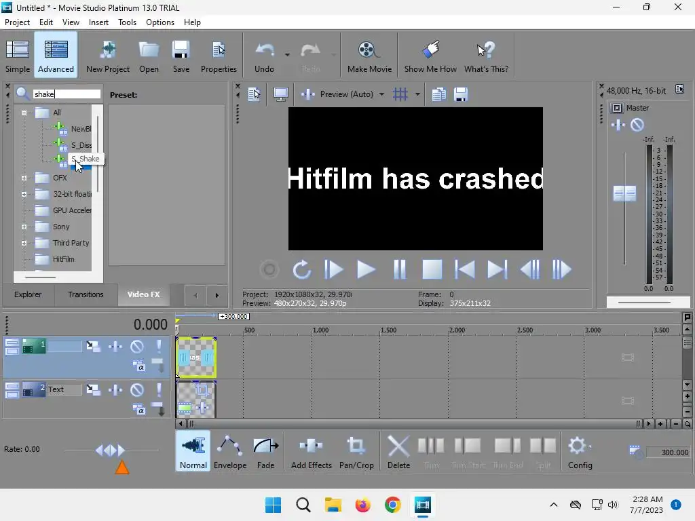Copy preview snapshot to clipboard
Viewport: 695px width, 521px height.
point(439,94)
